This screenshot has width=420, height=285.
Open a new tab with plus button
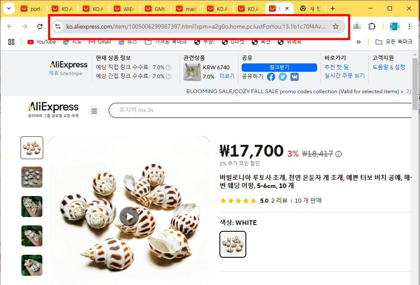point(333,8)
